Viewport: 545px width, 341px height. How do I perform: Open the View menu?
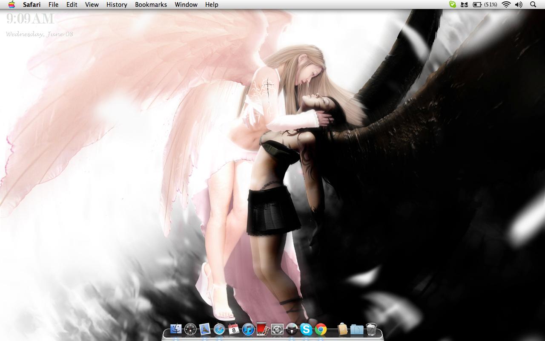pyautogui.click(x=92, y=5)
